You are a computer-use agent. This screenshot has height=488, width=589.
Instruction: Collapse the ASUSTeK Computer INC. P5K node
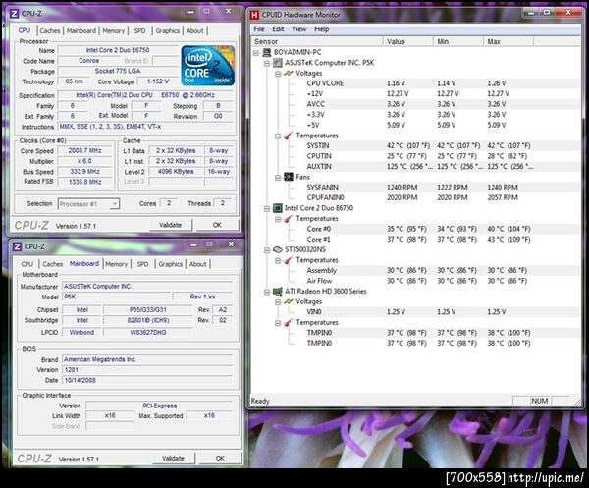267,63
